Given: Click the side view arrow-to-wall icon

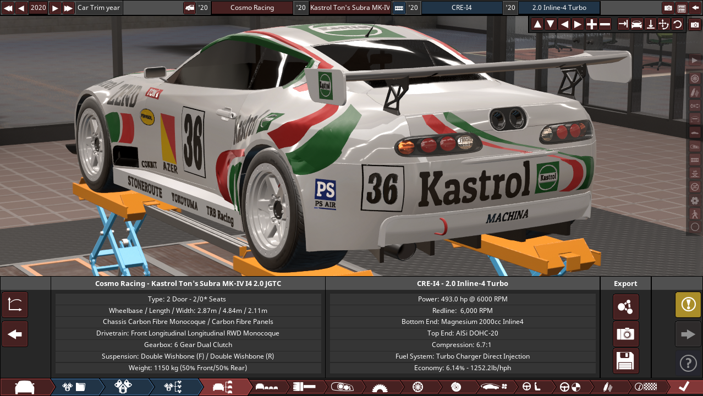Looking at the screenshot, I should pyautogui.click(x=623, y=24).
